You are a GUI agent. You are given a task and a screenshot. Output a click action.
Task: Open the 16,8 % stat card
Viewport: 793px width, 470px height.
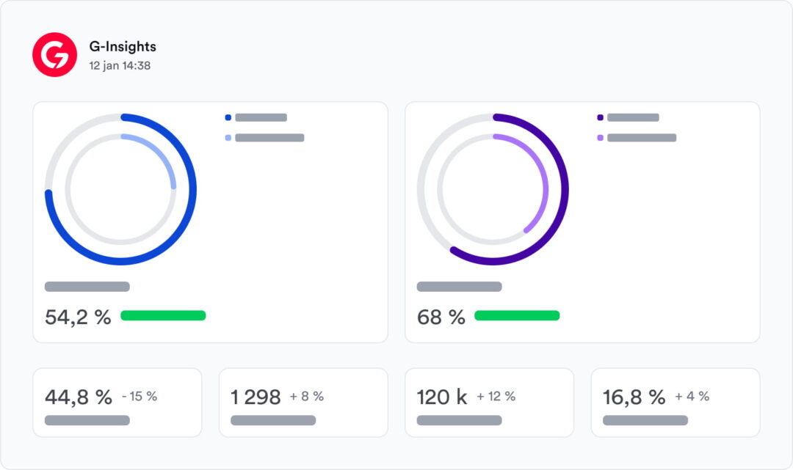[676, 403]
